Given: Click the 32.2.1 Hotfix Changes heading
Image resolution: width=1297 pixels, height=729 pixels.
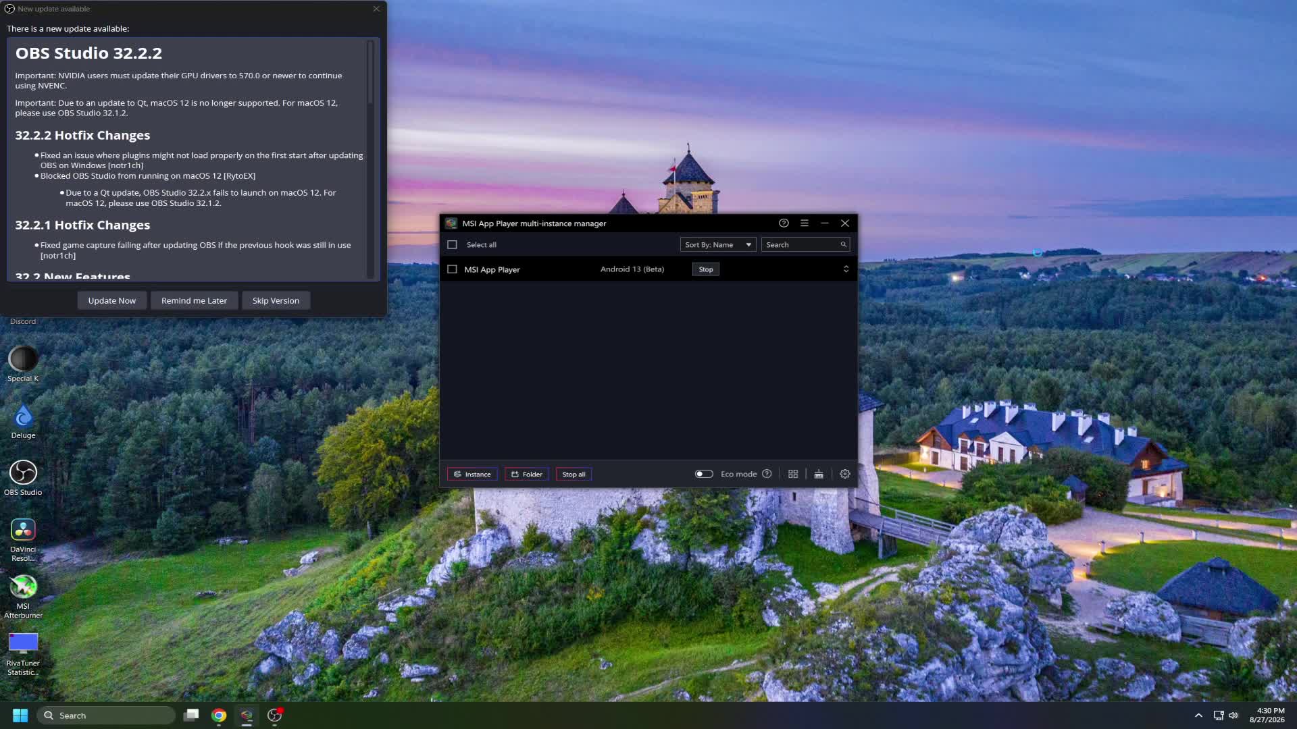Looking at the screenshot, I should tap(82, 225).
